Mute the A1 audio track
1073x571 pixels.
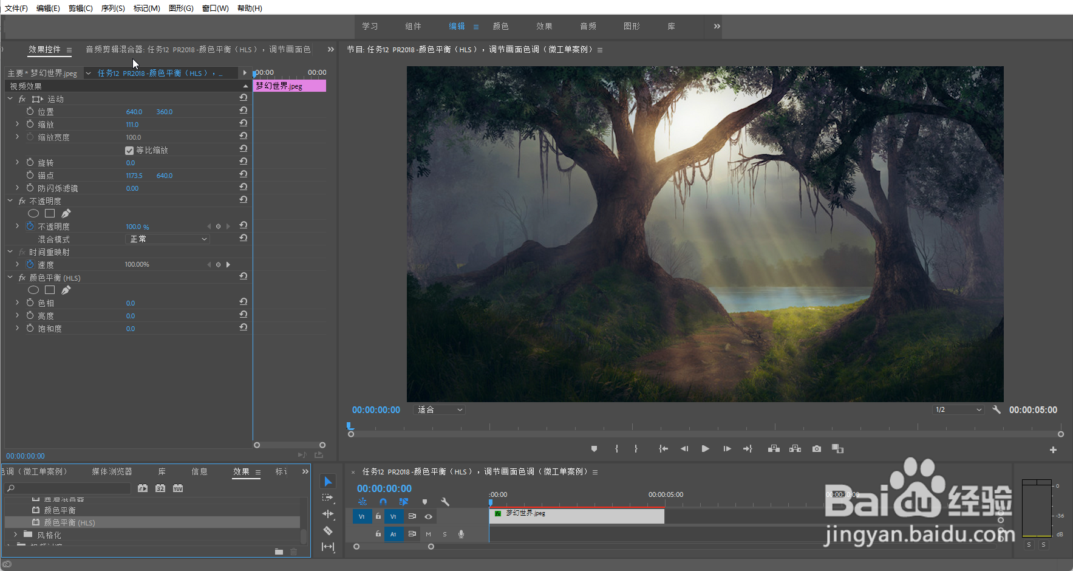428,535
